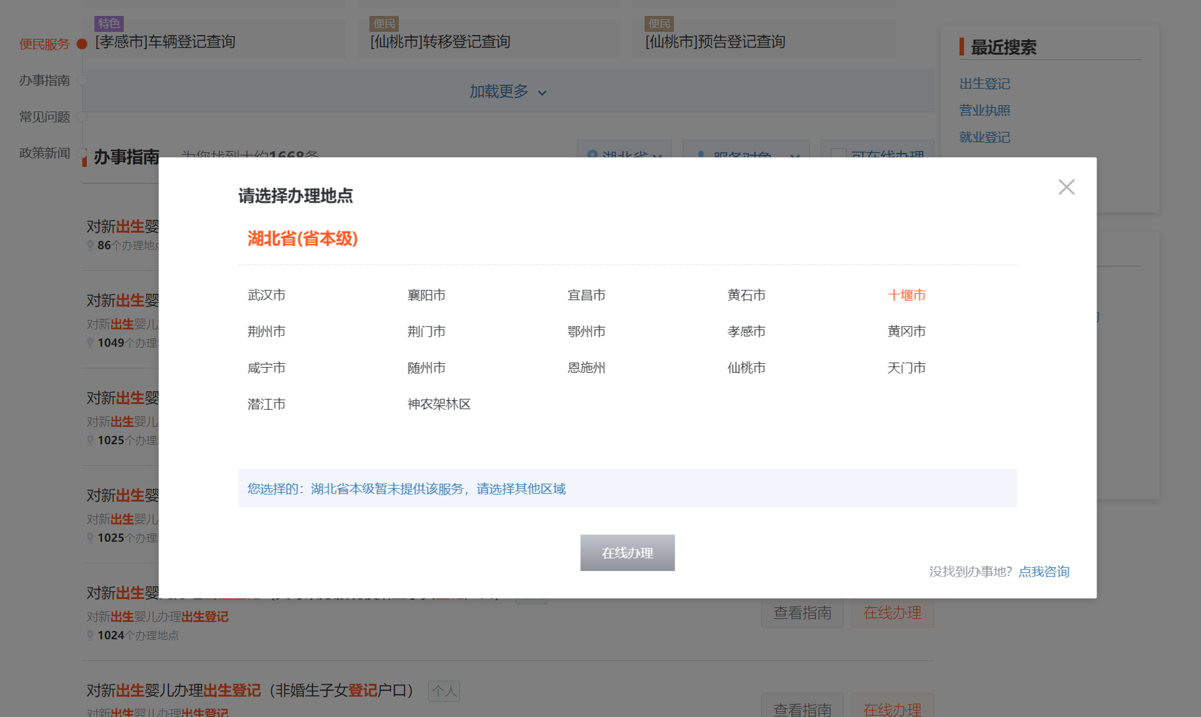Open the [孝感市]车辆登记查询 service

click(165, 42)
